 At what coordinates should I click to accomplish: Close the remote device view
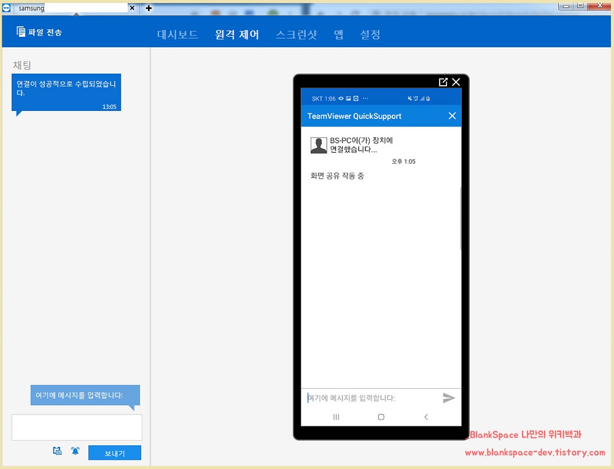(456, 82)
